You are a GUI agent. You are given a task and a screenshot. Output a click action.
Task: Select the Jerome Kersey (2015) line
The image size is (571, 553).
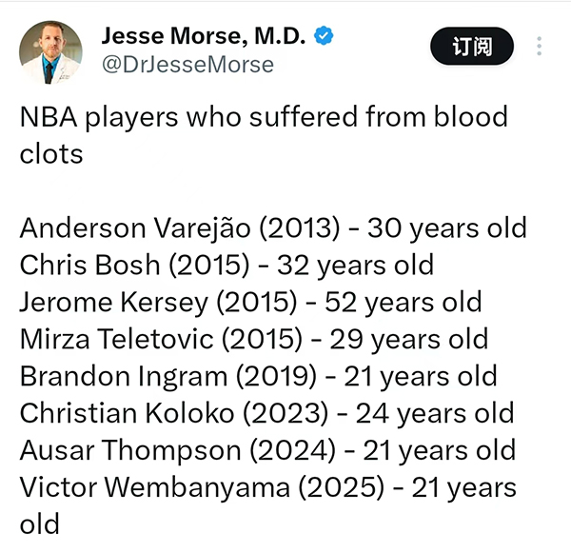pos(251,303)
